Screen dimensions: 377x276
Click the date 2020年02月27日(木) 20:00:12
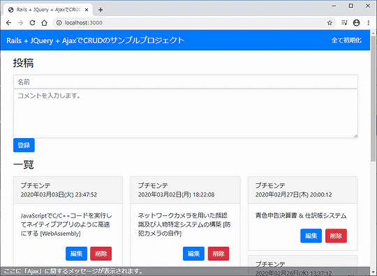pyautogui.click(x=293, y=194)
